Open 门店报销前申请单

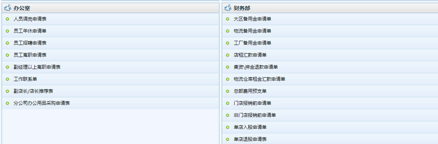[253, 103]
